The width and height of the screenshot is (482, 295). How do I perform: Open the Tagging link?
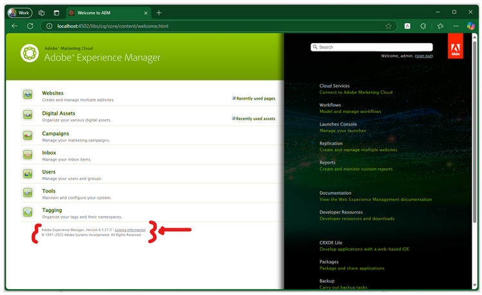52,210
